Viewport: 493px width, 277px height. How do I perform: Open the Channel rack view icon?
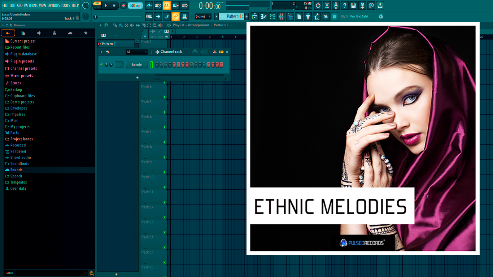pyautogui.click(x=272, y=16)
